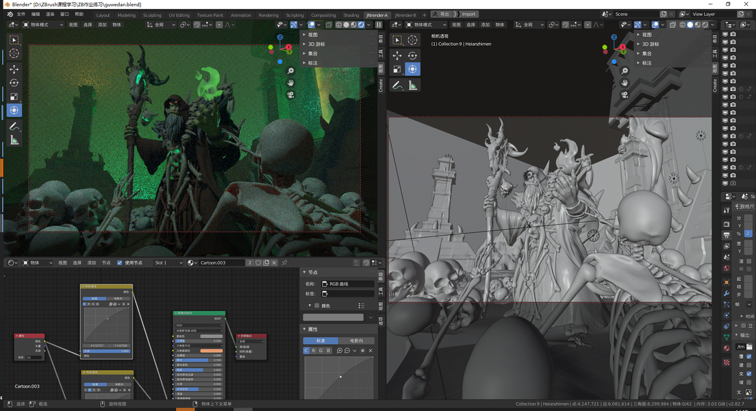The width and height of the screenshot is (756, 411).
Task: Toggle proportional editing in right viewport header
Action: pyautogui.click(x=588, y=25)
